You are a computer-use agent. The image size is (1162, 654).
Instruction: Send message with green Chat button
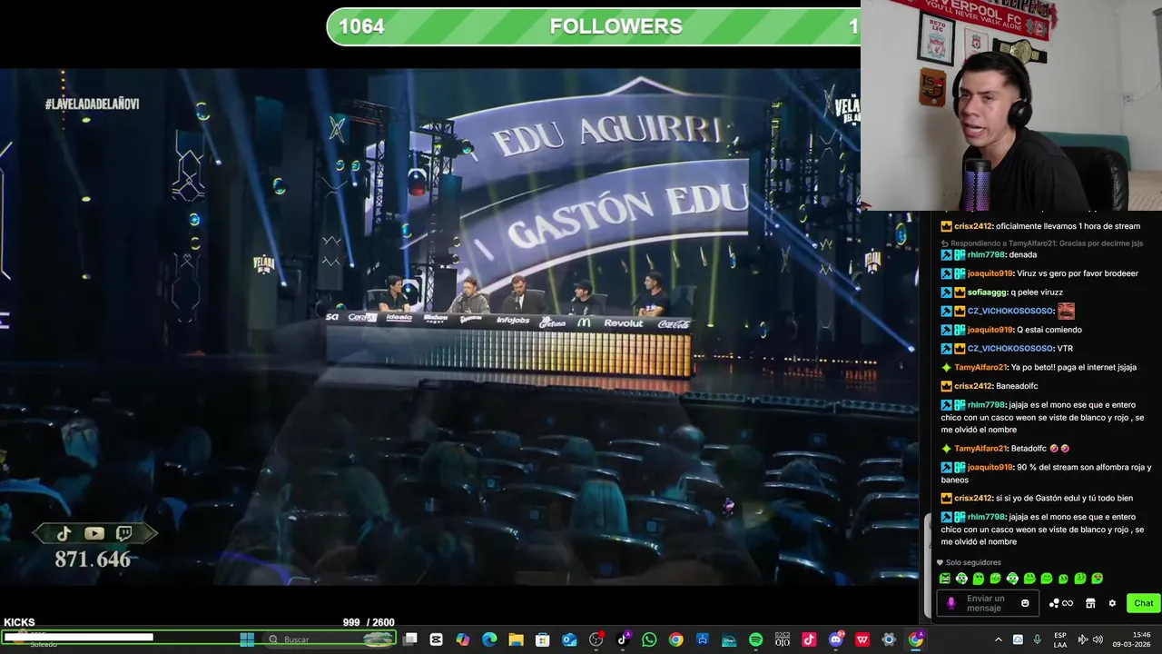1143,603
